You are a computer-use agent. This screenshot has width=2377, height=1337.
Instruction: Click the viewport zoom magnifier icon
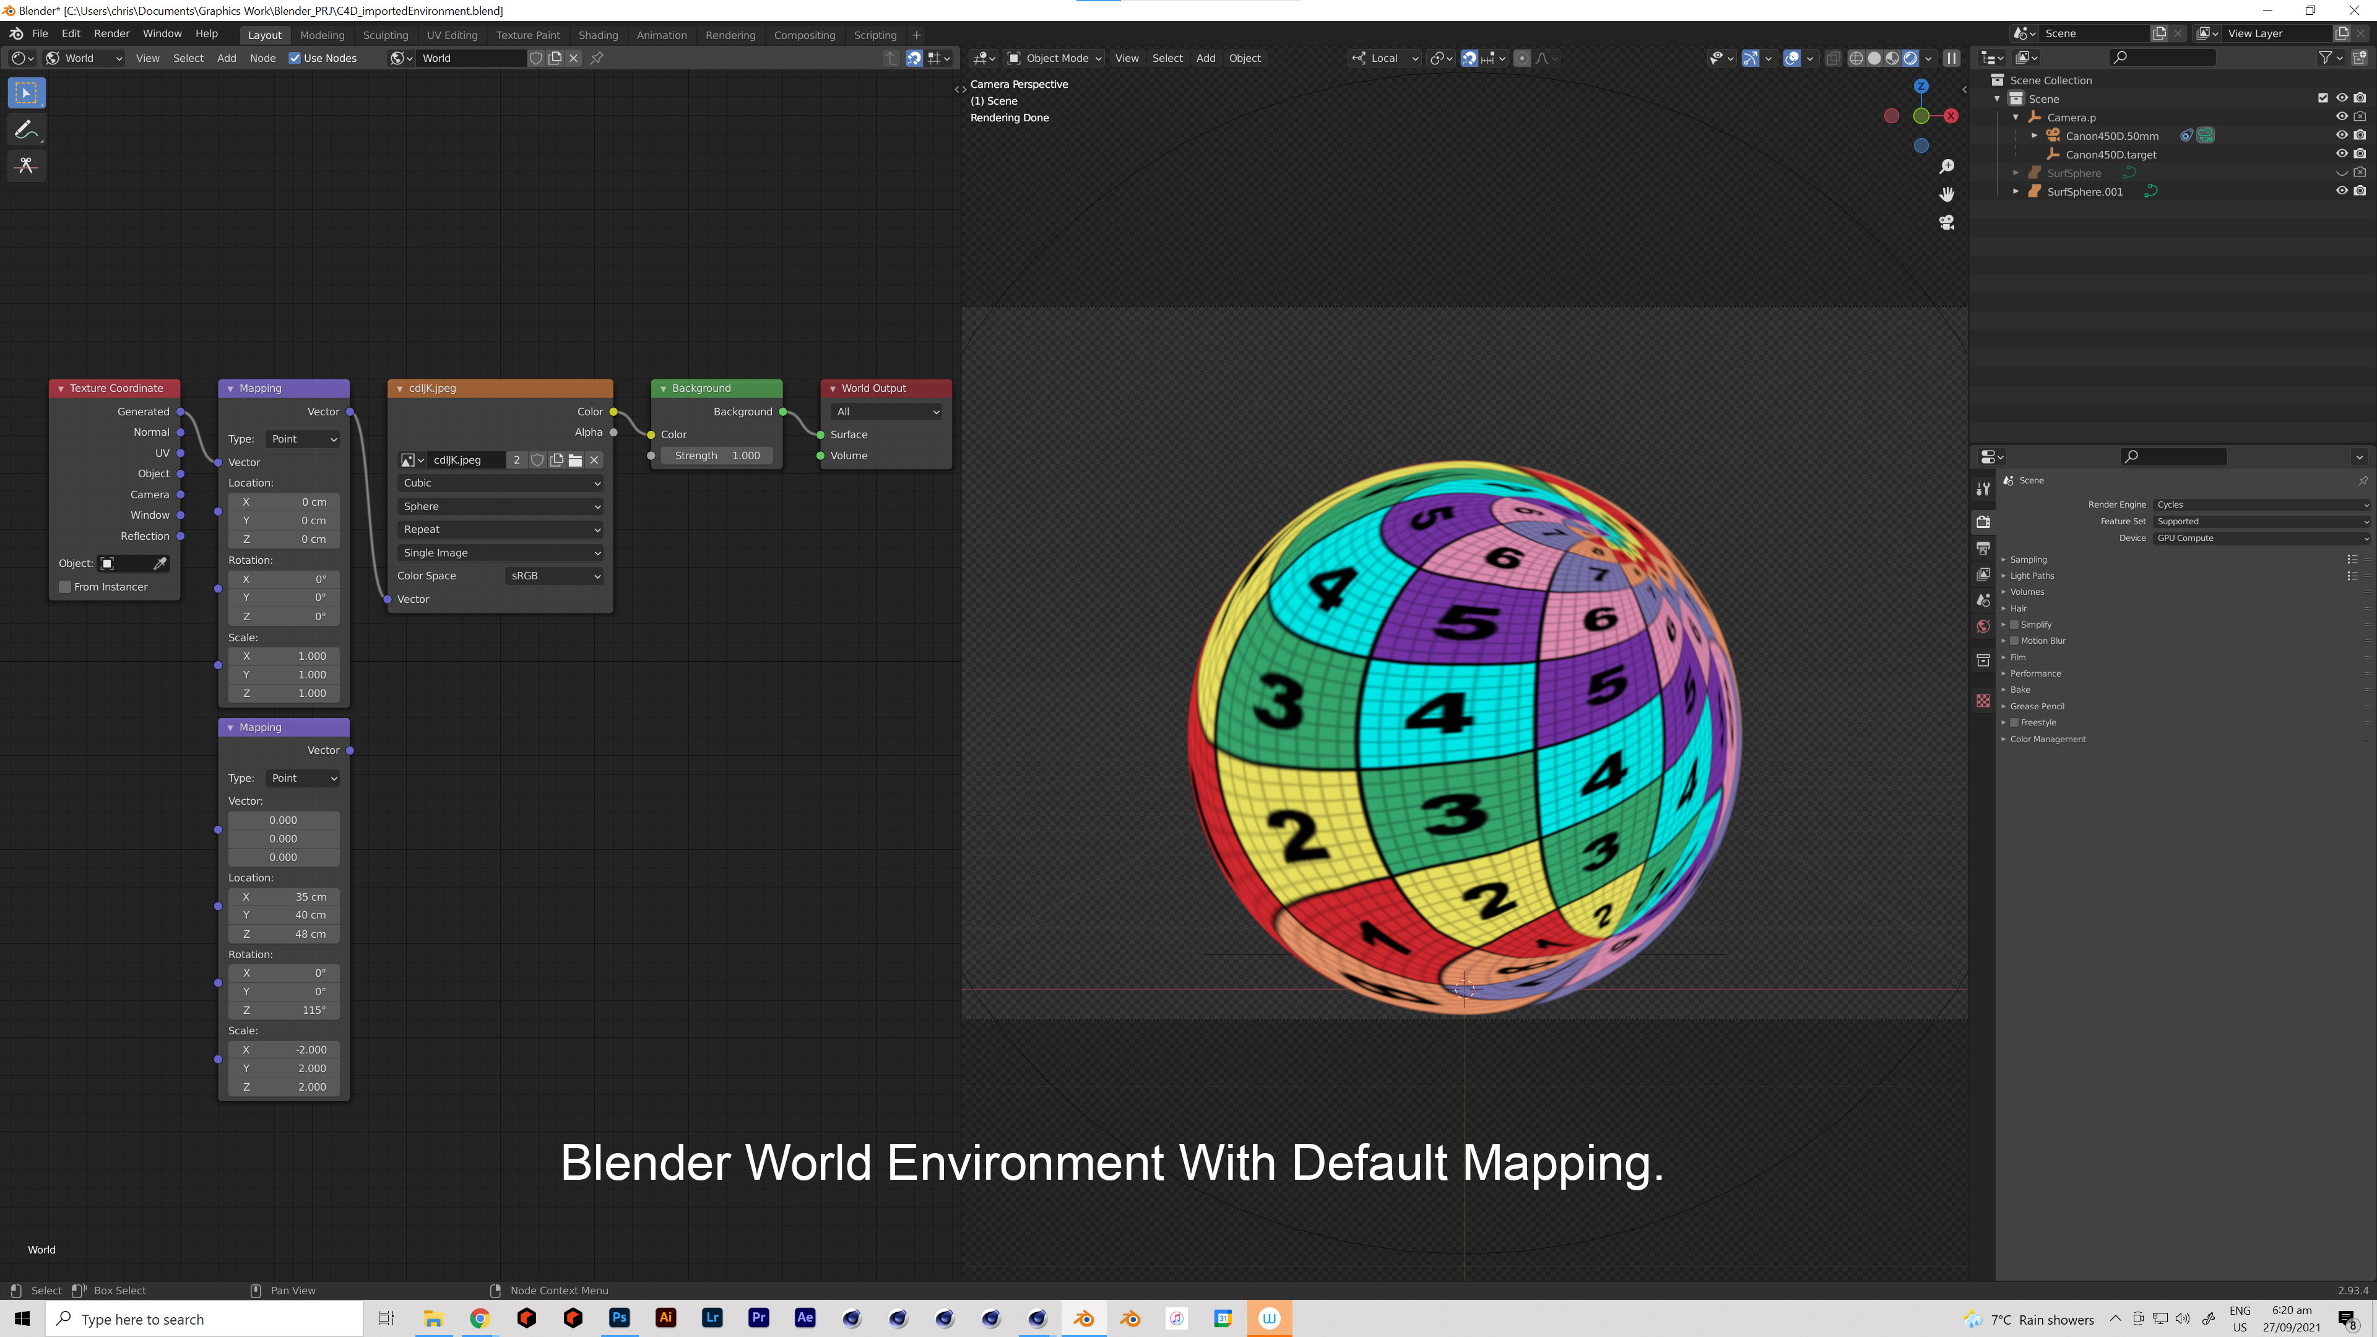[1947, 167]
